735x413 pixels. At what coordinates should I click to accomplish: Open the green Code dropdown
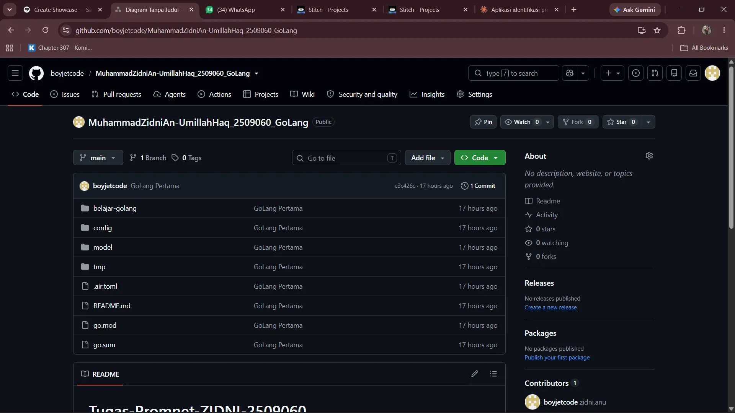coord(480,158)
